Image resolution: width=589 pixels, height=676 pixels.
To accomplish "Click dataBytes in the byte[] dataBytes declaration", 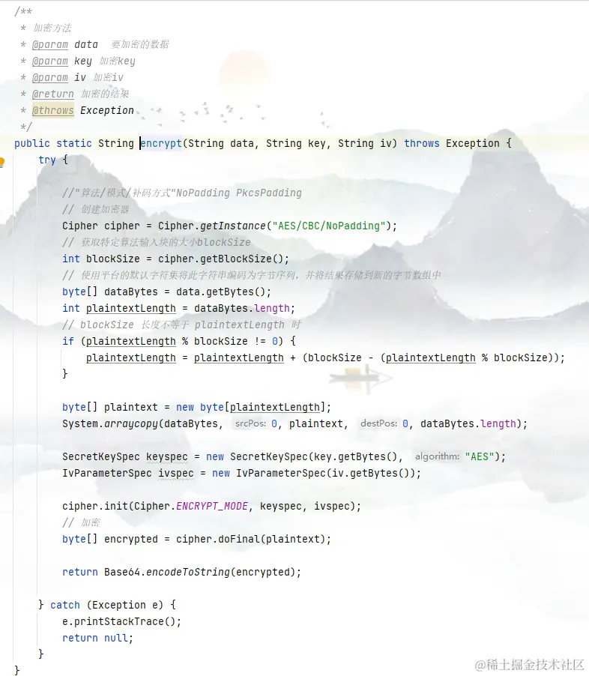I will [x=131, y=292].
